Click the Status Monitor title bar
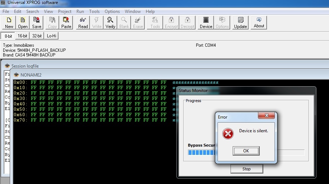This screenshot has height=184, width=329. click(246, 91)
